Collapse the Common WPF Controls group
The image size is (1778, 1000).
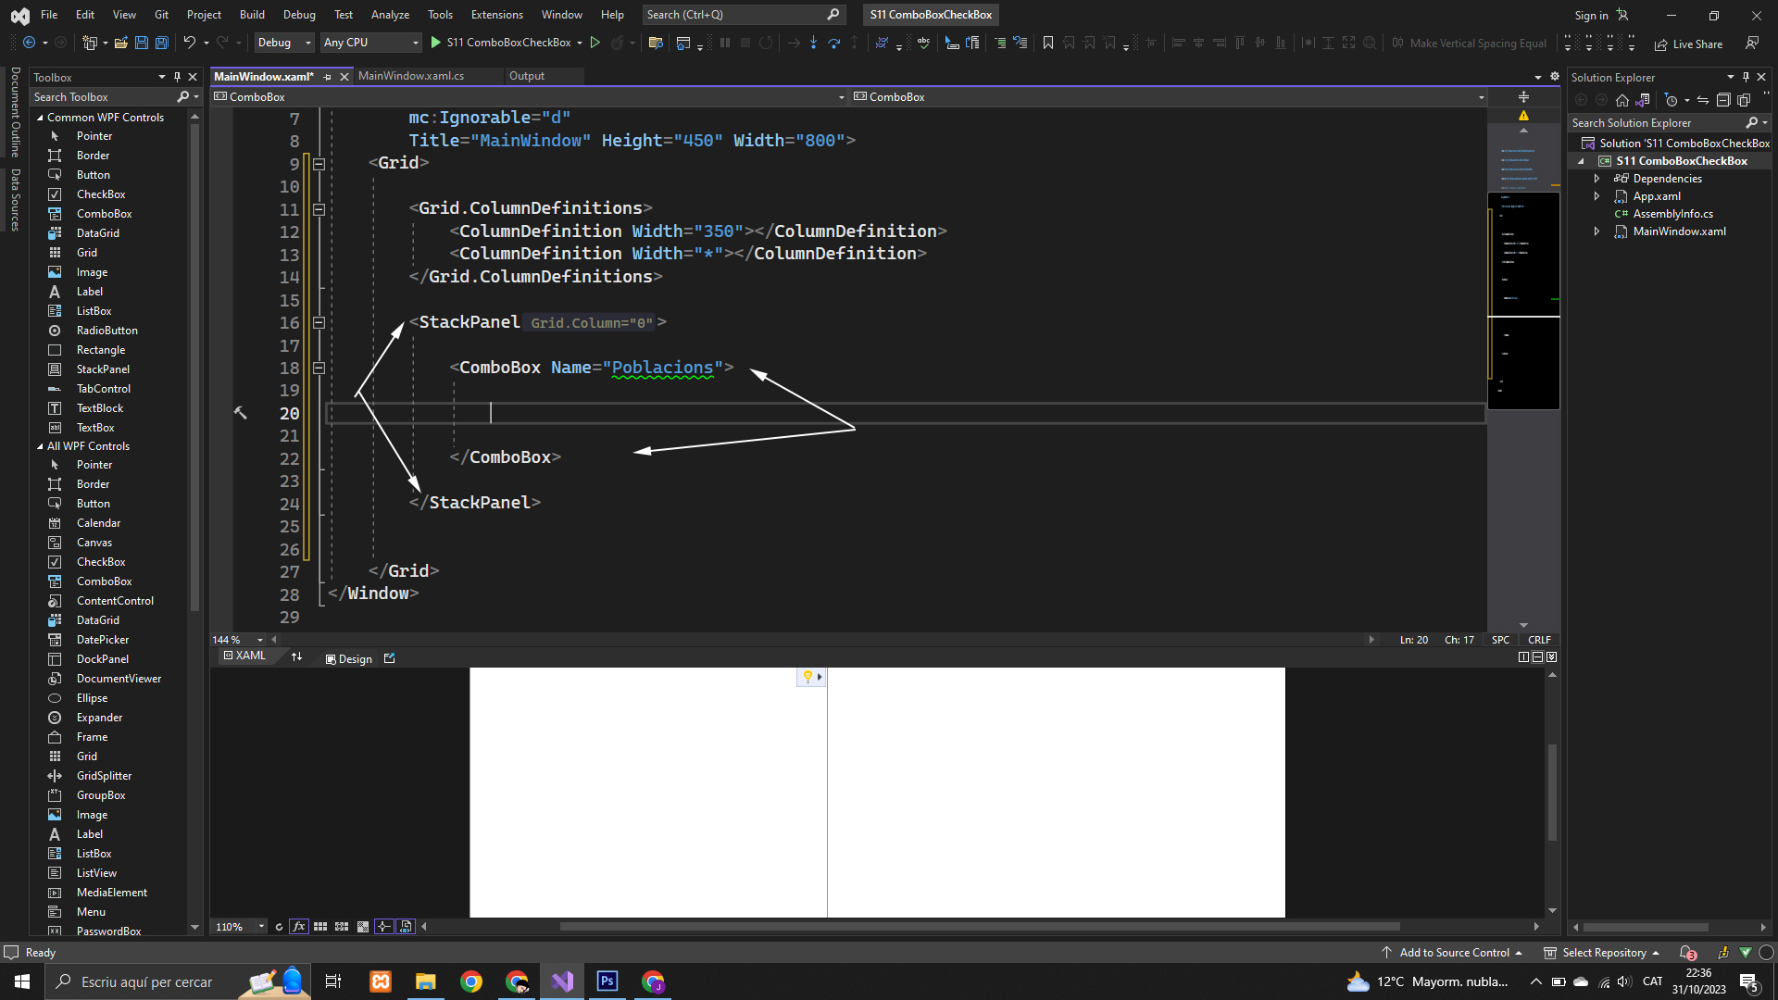pyautogui.click(x=40, y=118)
